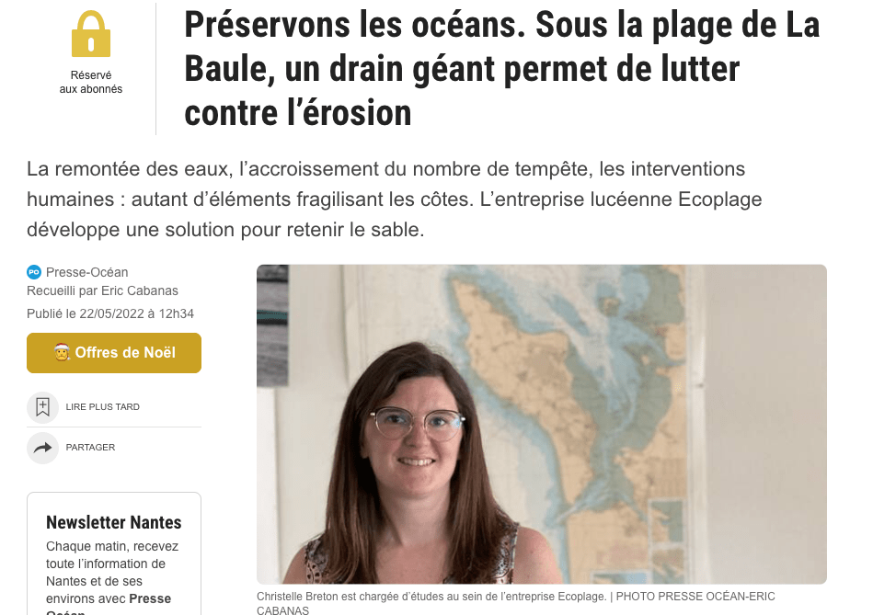Click the Réservé aux abonnés label
Viewport: 896px width, 615px height.
(91, 82)
